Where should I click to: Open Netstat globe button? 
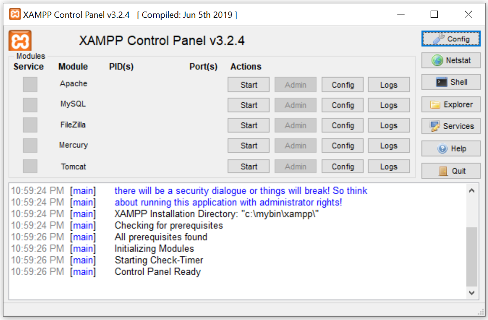[x=451, y=60]
